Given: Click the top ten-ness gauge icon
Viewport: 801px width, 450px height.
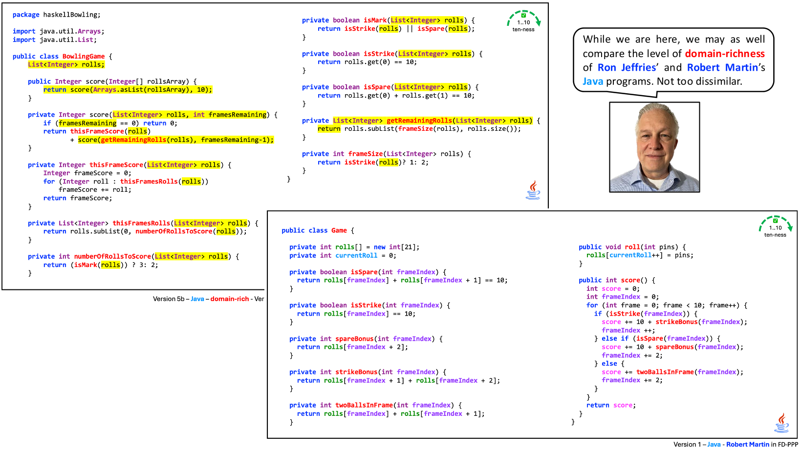Looking at the screenshot, I should coord(523,21).
